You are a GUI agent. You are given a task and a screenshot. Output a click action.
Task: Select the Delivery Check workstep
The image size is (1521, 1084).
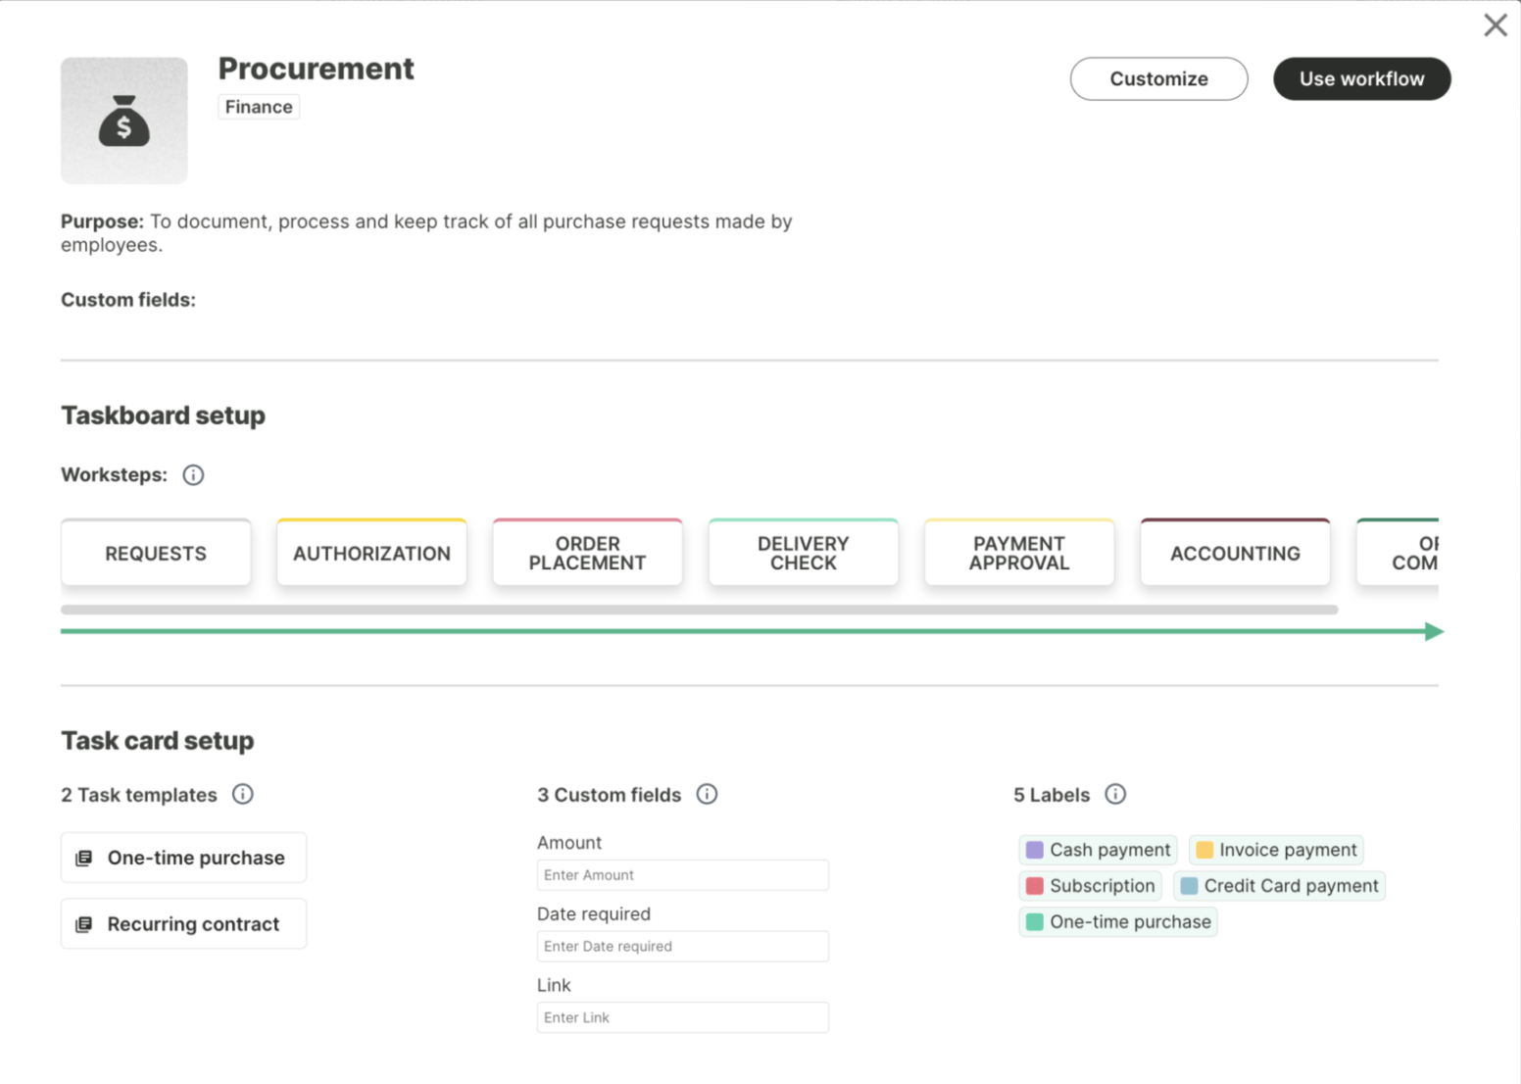[x=803, y=554]
